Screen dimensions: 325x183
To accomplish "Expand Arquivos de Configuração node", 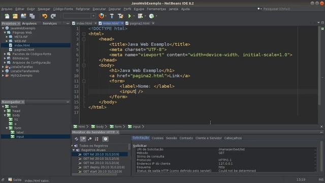I will point(5,63).
